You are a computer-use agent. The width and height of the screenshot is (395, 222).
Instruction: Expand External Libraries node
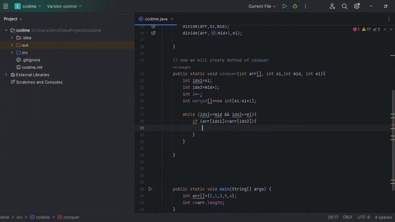pyautogui.click(x=6, y=75)
